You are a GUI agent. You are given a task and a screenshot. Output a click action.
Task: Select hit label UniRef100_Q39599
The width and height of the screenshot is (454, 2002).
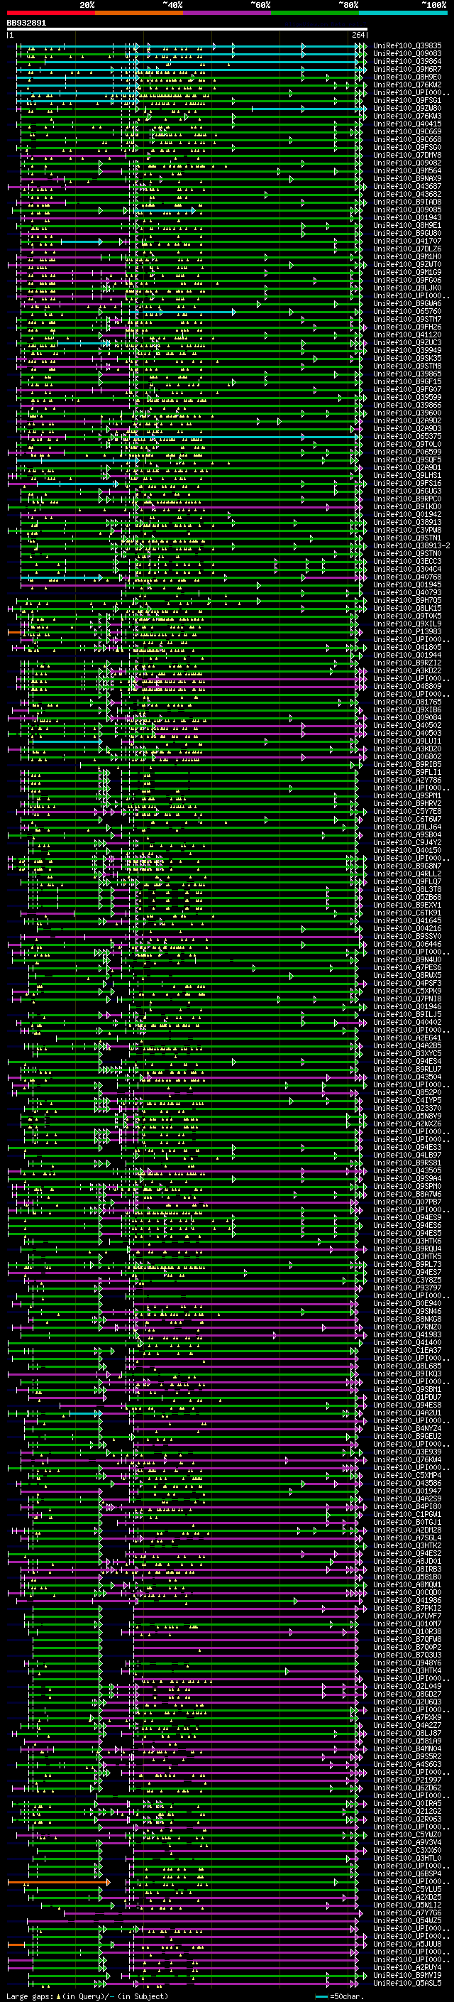point(407,397)
